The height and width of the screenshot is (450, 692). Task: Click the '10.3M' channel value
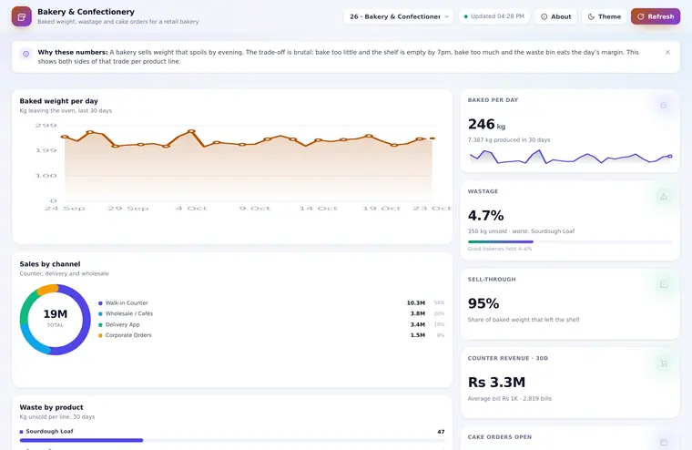coord(416,303)
